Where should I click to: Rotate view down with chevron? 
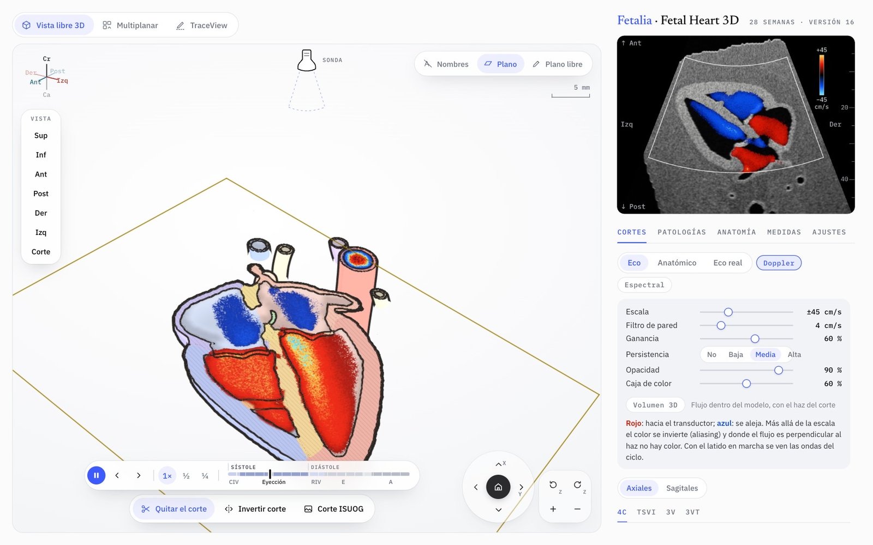pyautogui.click(x=499, y=510)
